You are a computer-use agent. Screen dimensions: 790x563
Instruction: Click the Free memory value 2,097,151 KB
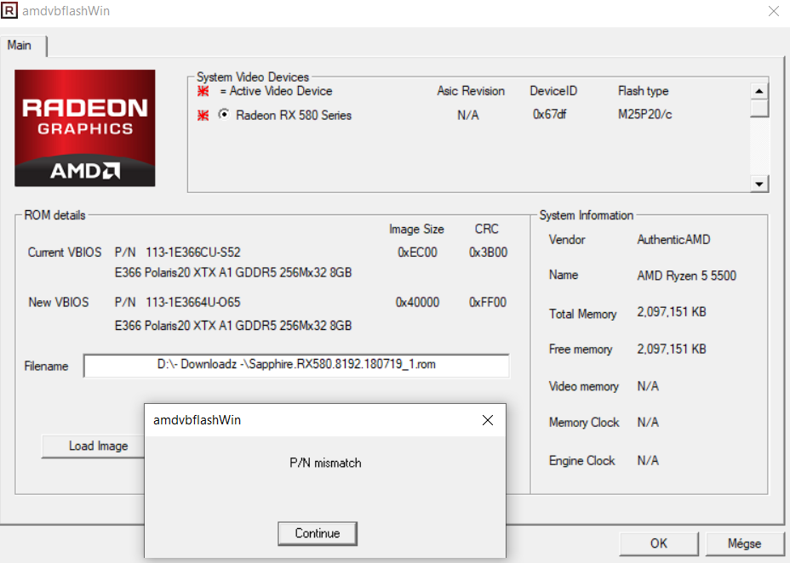(672, 349)
